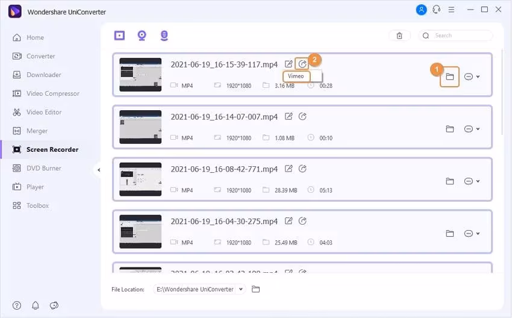Switch to audio recorder microphone icon
Image resolution: width=512 pixels, height=318 pixels.
tap(164, 36)
